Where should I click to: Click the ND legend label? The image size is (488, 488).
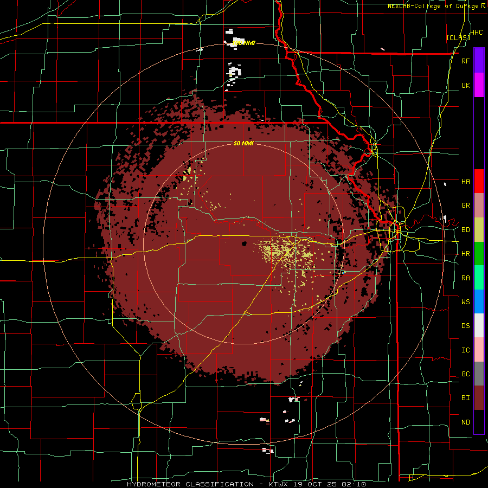pyautogui.click(x=466, y=422)
